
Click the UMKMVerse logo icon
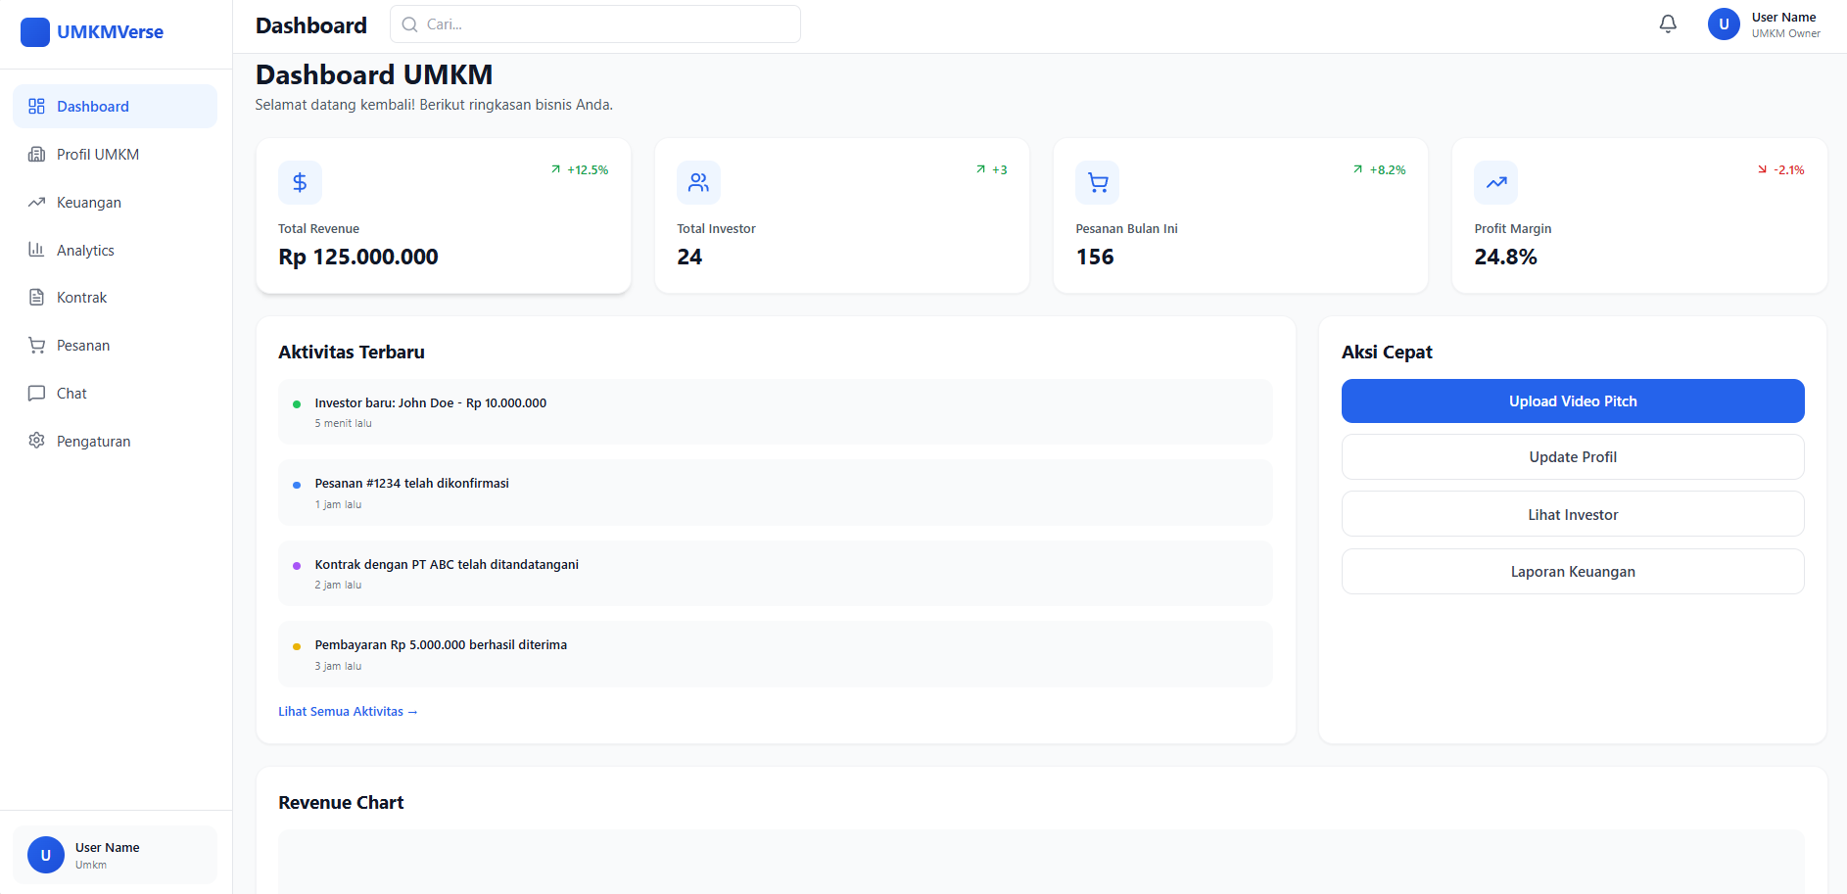[35, 32]
